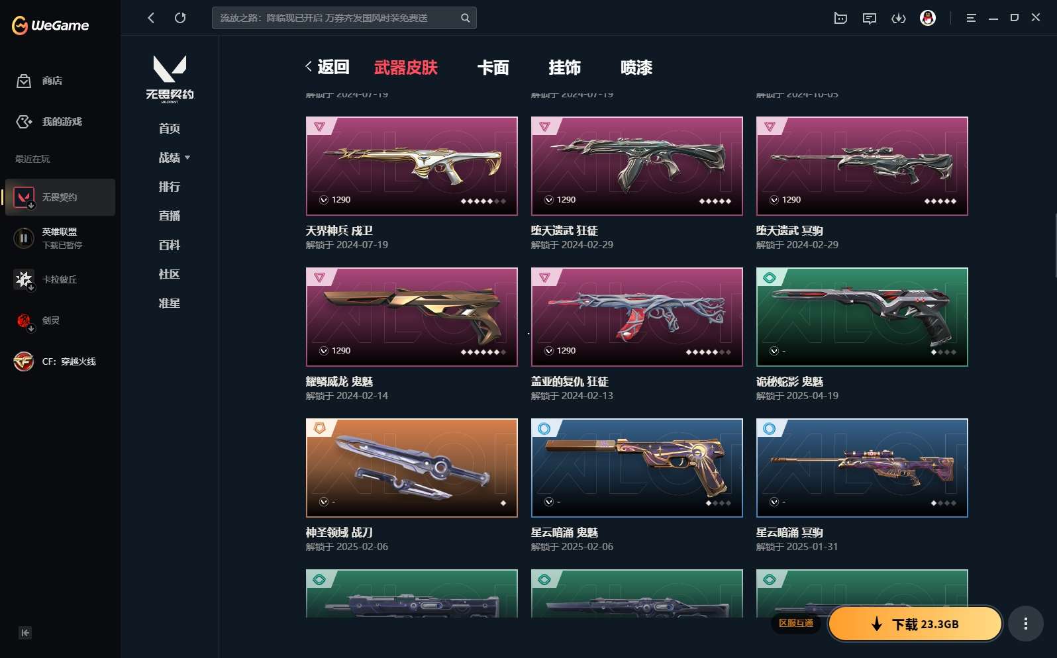Viewport: 1057px width, 658px height.
Task: Open the three-dot more options button
Action: (x=1025, y=624)
